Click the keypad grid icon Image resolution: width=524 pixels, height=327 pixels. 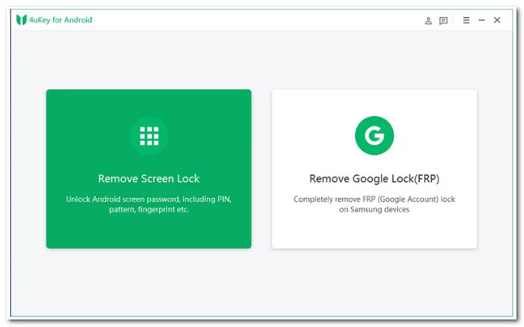pos(149,136)
